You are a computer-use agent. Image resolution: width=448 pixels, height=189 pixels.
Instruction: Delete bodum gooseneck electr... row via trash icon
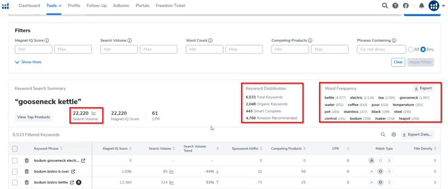(27, 161)
